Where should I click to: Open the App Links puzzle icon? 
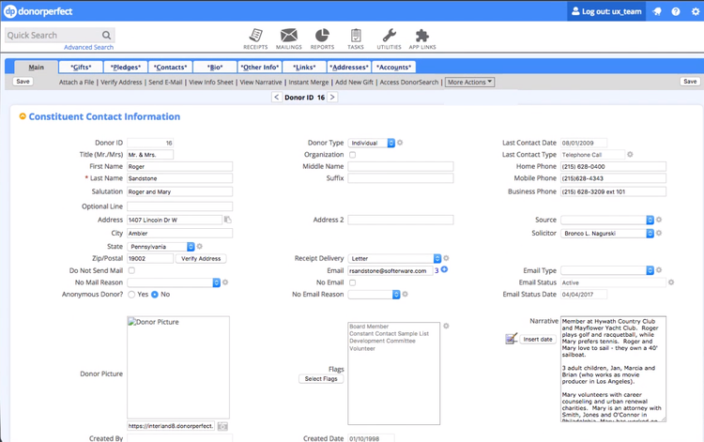click(x=422, y=37)
